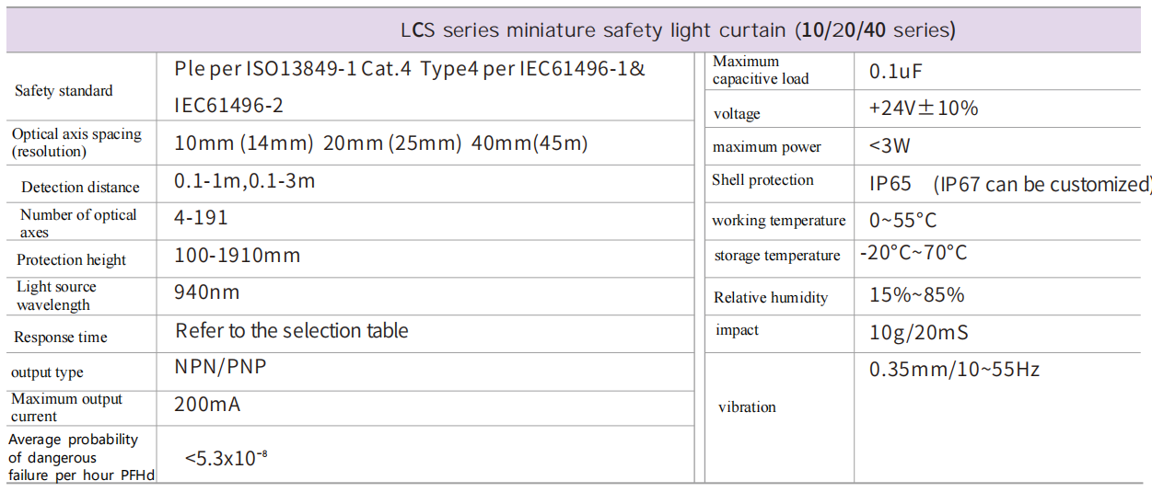Click the vibration value '0.35mm/10~55Hz'
The width and height of the screenshot is (1152, 492).
pyautogui.click(x=954, y=370)
